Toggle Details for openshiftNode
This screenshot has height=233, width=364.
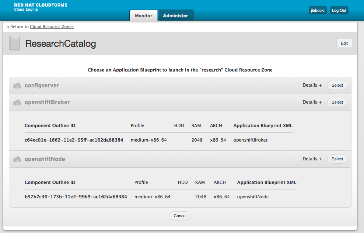312,159
